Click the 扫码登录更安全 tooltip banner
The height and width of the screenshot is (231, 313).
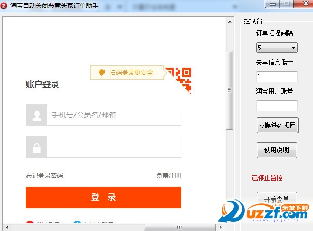pos(127,72)
